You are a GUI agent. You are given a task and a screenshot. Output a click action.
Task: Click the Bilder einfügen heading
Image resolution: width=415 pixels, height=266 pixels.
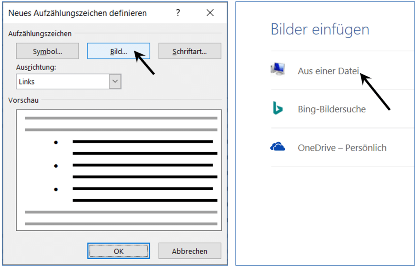pyautogui.click(x=320, y=30)
